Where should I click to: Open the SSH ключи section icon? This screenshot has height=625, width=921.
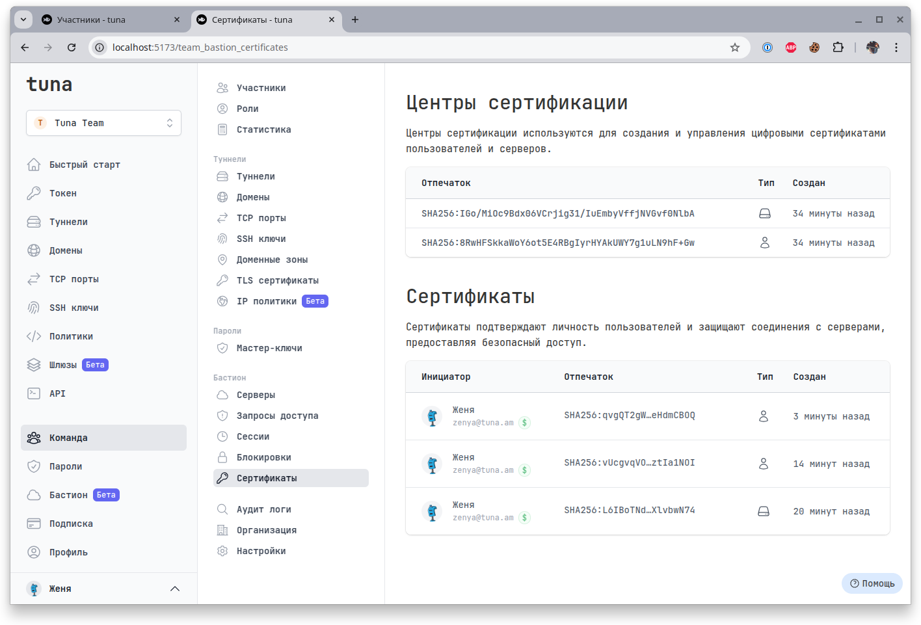tap(222, 239)
